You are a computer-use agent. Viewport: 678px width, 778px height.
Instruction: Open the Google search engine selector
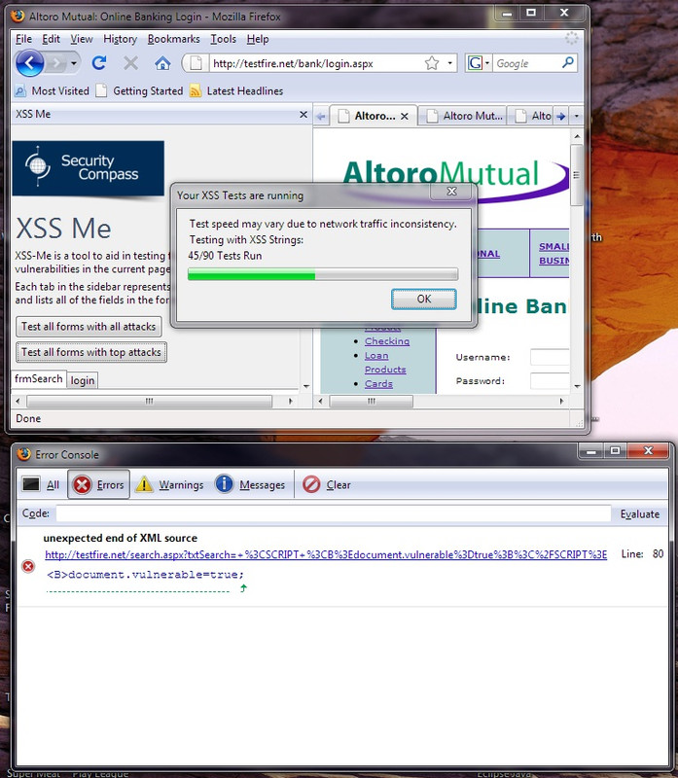pyautogui.click(x=479, y=63)
